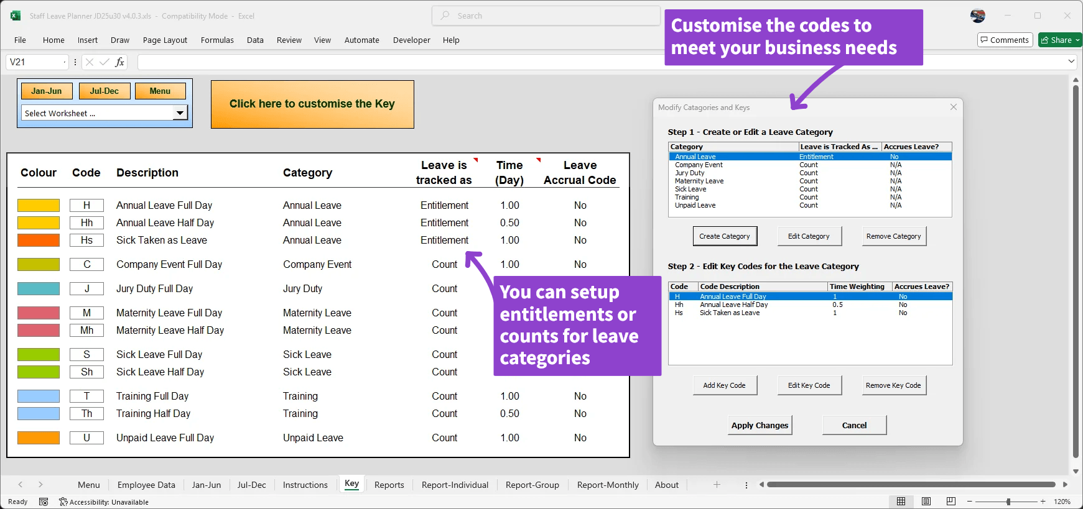Expand the Select Worksheet dropdown

point(180,112)
